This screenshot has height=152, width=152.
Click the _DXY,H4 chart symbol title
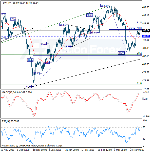click(x=7, y=3)
